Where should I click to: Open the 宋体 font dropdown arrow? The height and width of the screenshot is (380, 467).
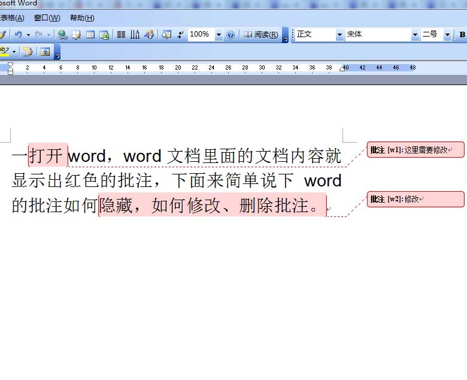point(415,35)
